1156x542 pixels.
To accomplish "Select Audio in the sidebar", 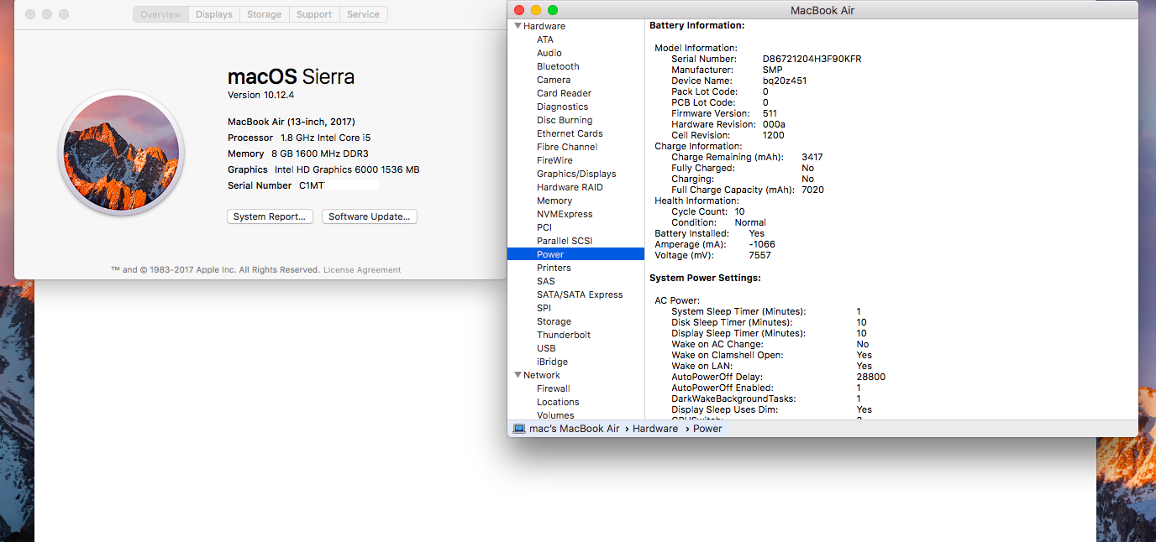I will 549,53.
